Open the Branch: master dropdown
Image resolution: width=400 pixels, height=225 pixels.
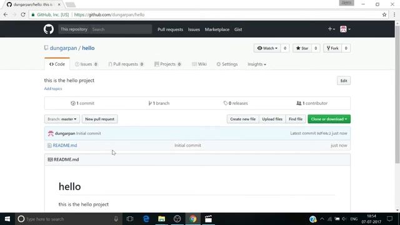coord(62,119)
